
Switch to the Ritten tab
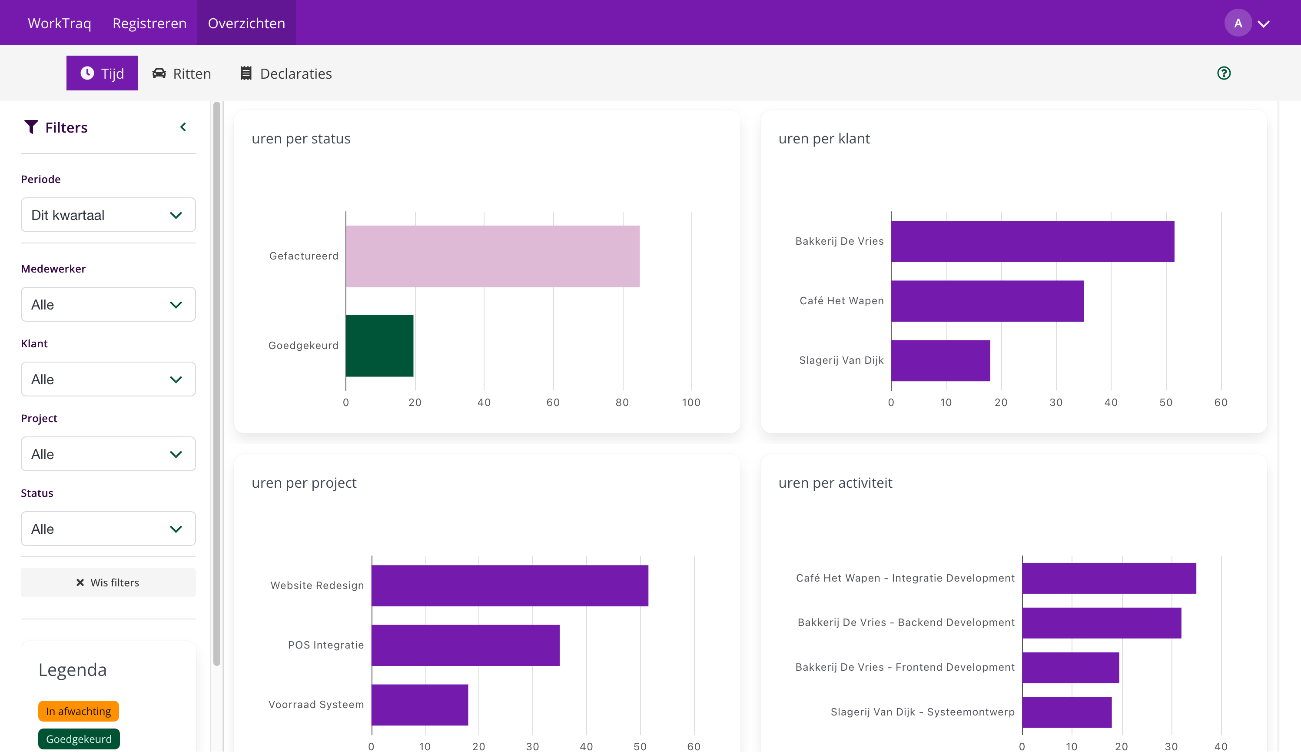pyautogui.click(x=182, y=73)
